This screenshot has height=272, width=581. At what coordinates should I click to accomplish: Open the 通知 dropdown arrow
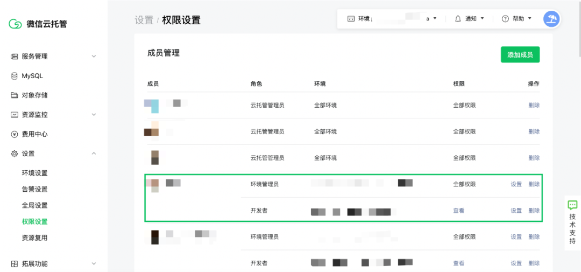click(x=482, y=18)
